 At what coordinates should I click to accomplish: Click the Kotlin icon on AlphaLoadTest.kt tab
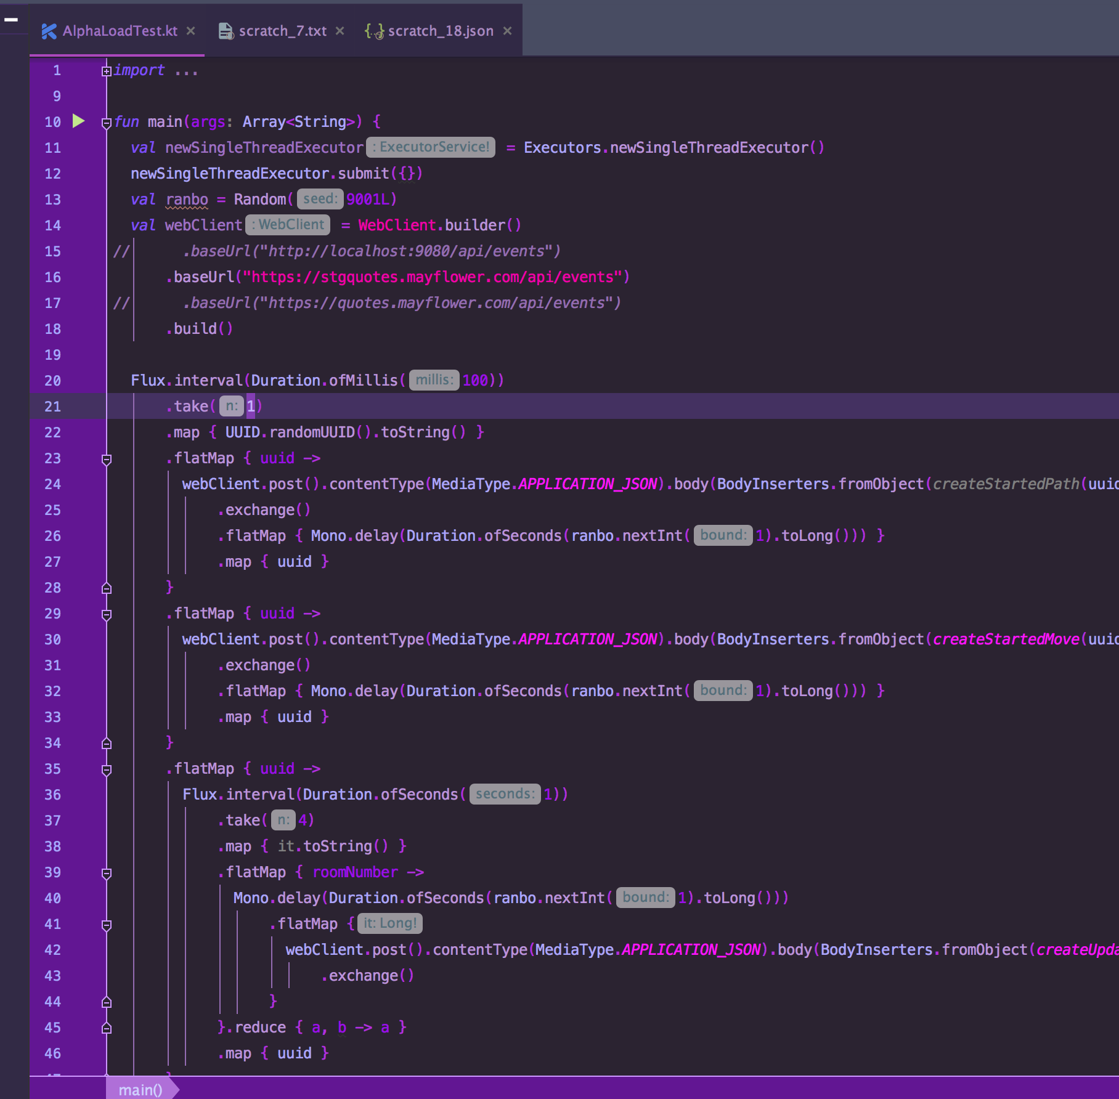49,30
